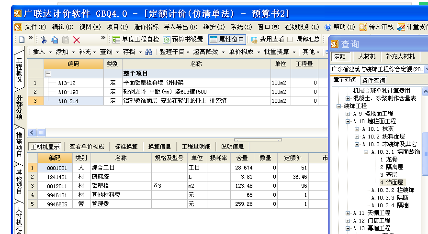Tick the 局部汇总 checkbox
The height and width of the screenshot is (234, 428).
click(x=290, y=40)
